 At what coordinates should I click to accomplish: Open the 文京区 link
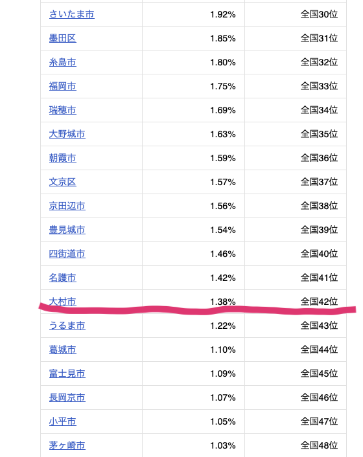63,182
